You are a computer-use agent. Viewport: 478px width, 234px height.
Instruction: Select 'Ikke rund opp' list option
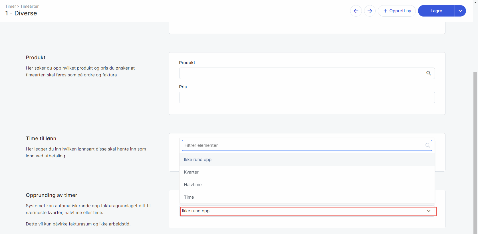click(x=197, y=160)
